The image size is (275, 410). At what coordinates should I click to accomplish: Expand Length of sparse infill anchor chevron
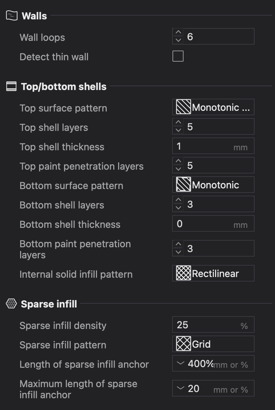(x=181, y=363)
